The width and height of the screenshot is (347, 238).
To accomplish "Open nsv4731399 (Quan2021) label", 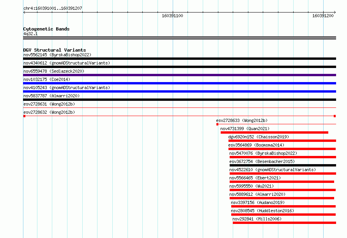I will point(245,129).
